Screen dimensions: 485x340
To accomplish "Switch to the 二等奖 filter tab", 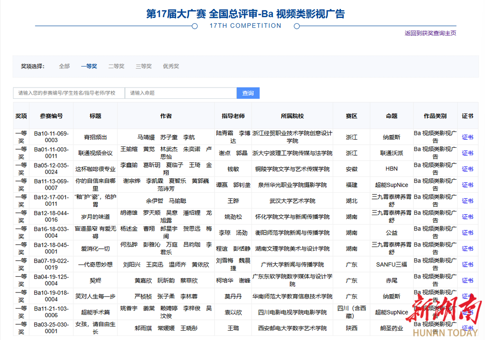I will pos(116,66).
